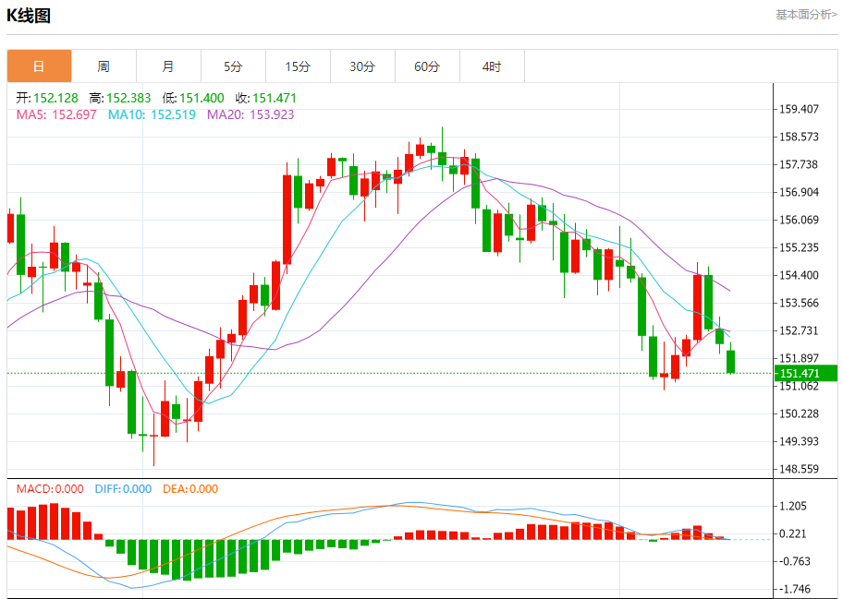The image size is (843, 599).
Task: Click the DEA:0.000 label
Action: click(190, 489)
